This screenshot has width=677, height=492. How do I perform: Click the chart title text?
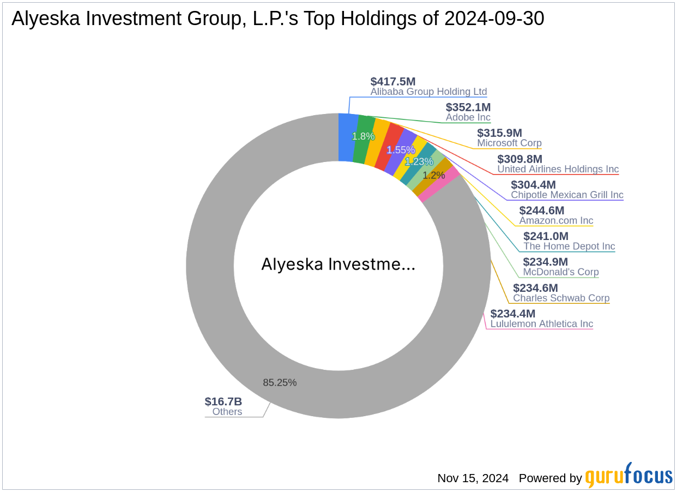(x=277, y=18)
